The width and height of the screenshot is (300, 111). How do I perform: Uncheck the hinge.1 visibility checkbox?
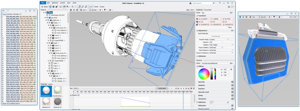click(49, 23)
